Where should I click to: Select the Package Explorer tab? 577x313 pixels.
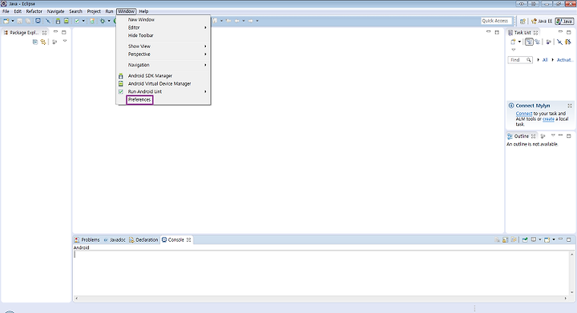pyautogui.click(x=25, y=33)
